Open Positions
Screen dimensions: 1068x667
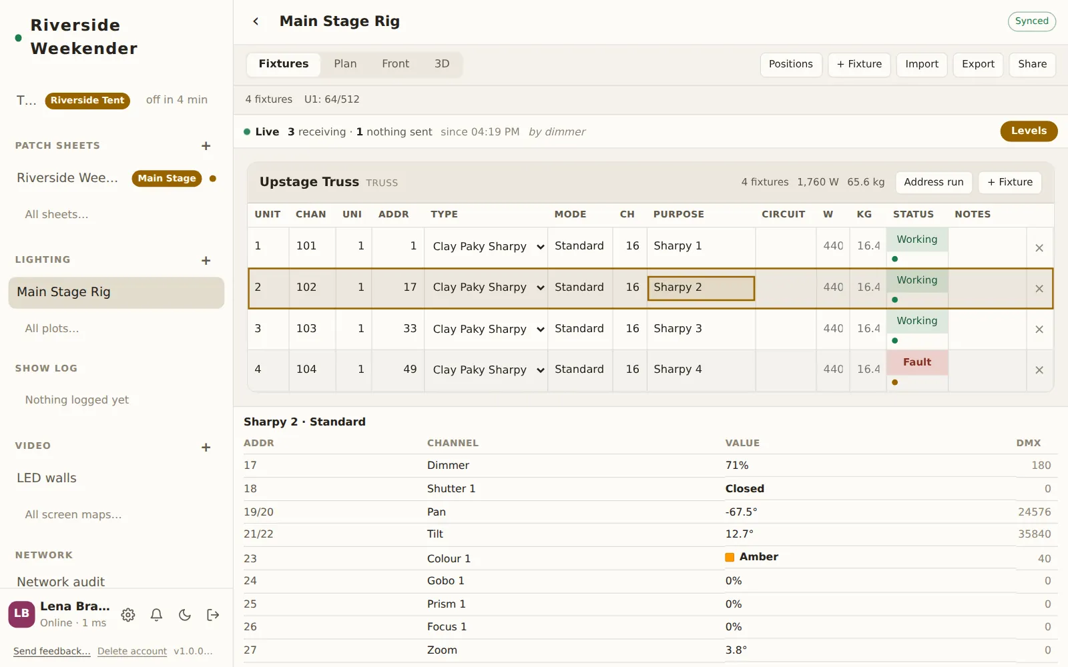[x=791, y=65]
